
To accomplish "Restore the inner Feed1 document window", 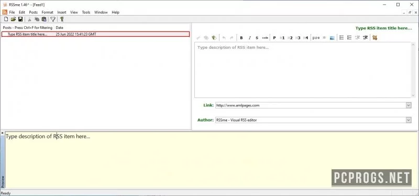I will coord(410,12).
